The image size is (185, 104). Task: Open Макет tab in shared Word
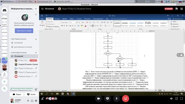(x=72, y=19)
